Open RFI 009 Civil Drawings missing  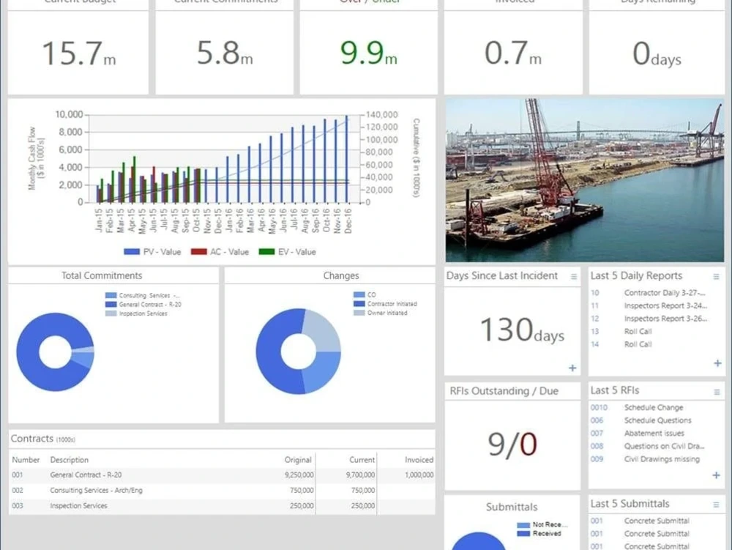click(x=645, y=459)
